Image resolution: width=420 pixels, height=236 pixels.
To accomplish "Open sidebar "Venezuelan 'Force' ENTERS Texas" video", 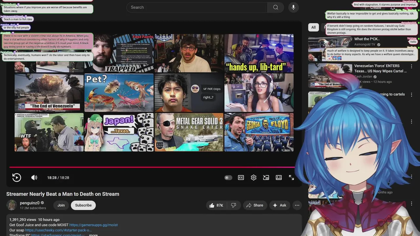I will point(380,68).
